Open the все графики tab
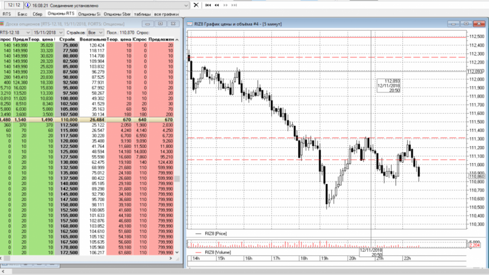Viewport: 489px width, 275px height. tap(166, 14)
